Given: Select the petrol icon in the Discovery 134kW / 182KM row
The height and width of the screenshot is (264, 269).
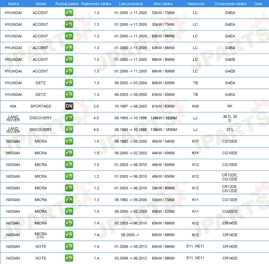Looking at the screenshot, I should click(x=69, y=118).
